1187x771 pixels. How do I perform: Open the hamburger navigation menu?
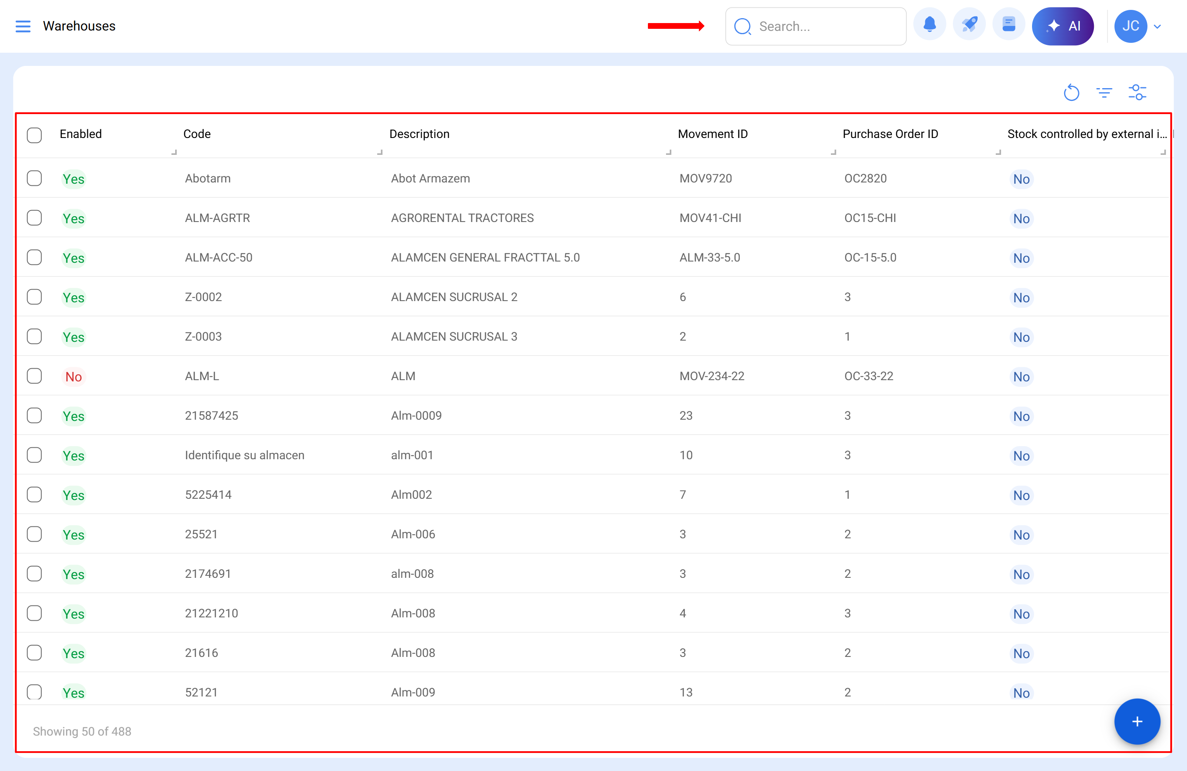point(23,26)
